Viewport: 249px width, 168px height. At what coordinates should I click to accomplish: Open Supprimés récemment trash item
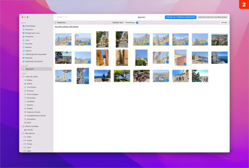pos(34,61)
